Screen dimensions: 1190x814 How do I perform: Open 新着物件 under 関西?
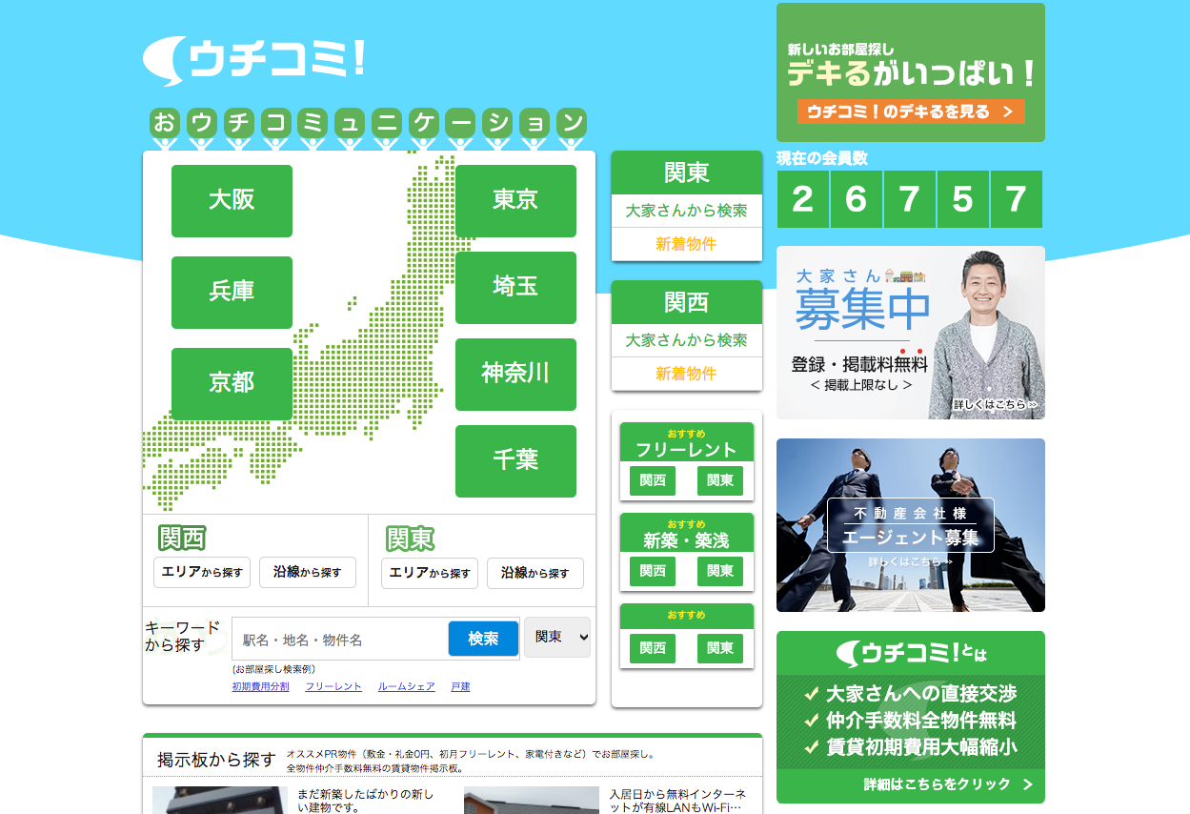pyautogui.click(x=686, y=374)
